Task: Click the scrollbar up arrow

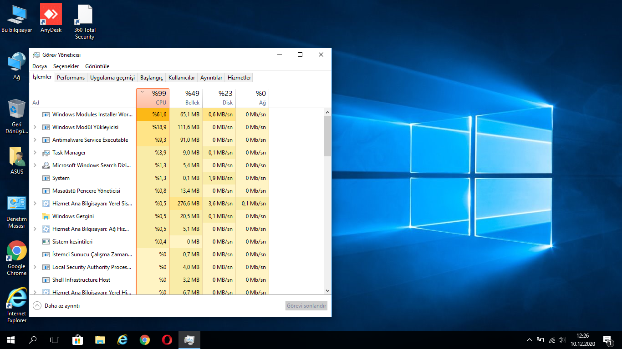Action: (x=328, y=112)
